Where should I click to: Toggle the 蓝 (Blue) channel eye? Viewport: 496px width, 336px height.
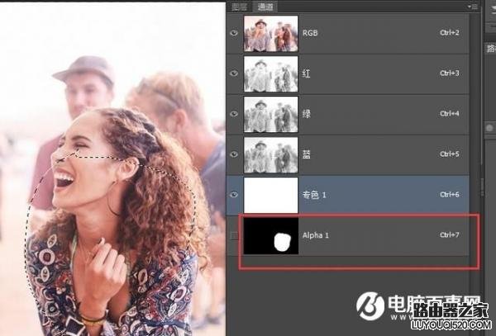click(234, 154)
